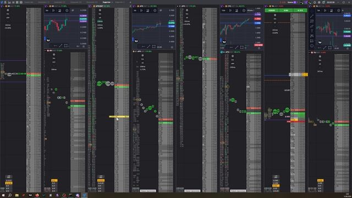Click the rectangle tool at the bottom of the second chart
The height and width of the screenshot is (198, 352).
click(x=154, y=47)
